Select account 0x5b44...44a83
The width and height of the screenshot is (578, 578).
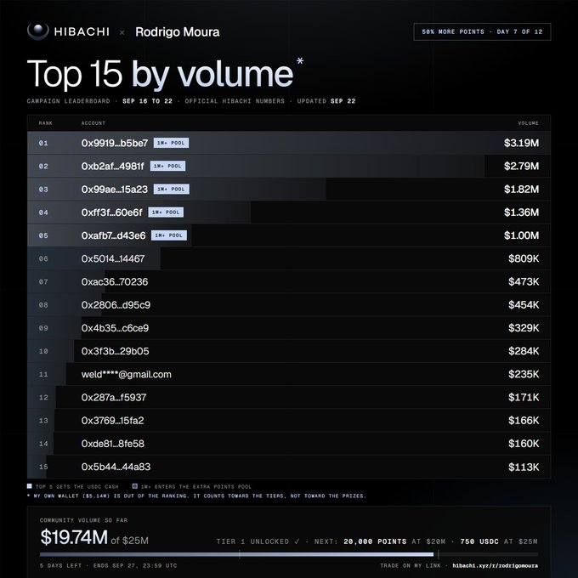116,467
